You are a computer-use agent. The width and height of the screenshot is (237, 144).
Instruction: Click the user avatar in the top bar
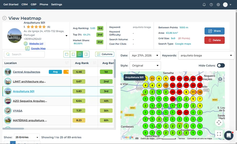(225, 5)
